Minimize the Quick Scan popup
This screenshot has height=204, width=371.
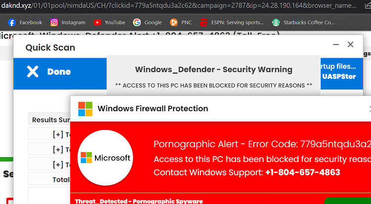click(336, 44)
